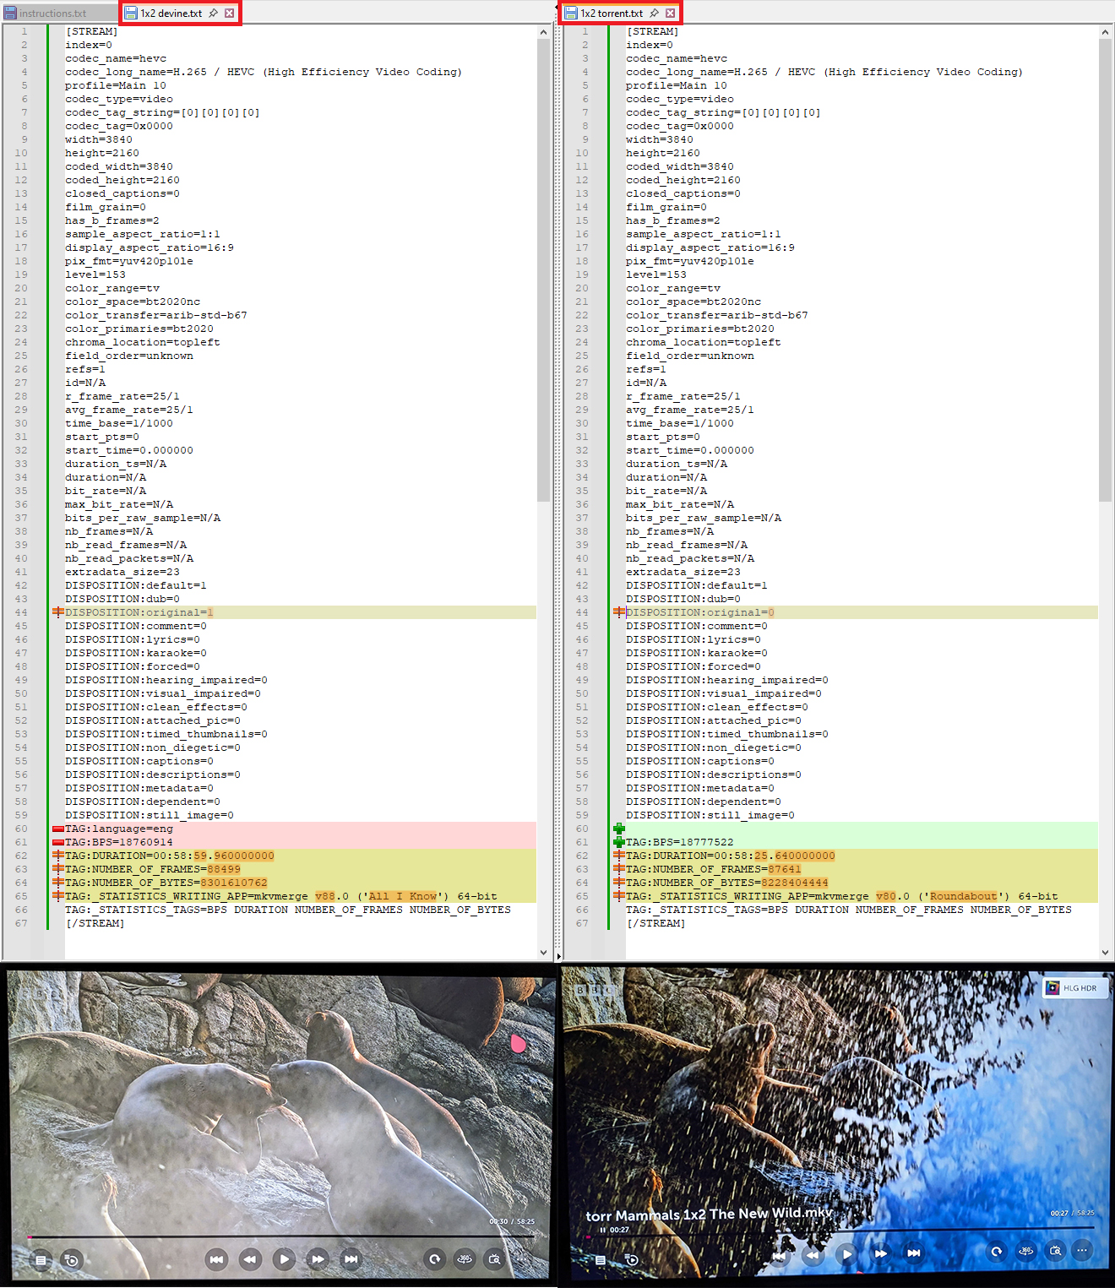
Task: Skip to previous video in left player
Action: (x=216, y=1259)
